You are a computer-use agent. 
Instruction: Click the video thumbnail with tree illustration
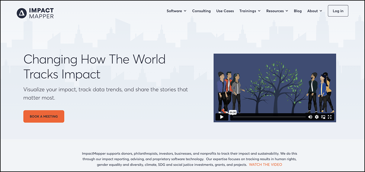275,88
